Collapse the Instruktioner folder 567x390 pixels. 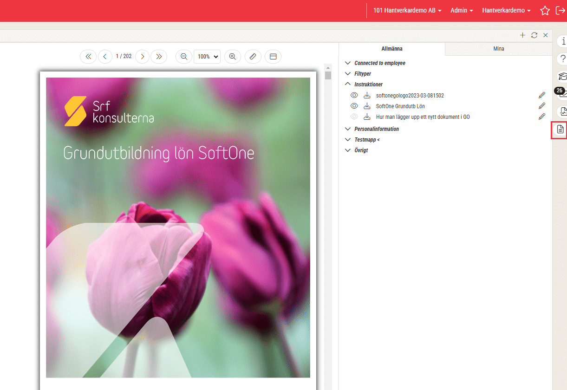(x=364, y=84)
